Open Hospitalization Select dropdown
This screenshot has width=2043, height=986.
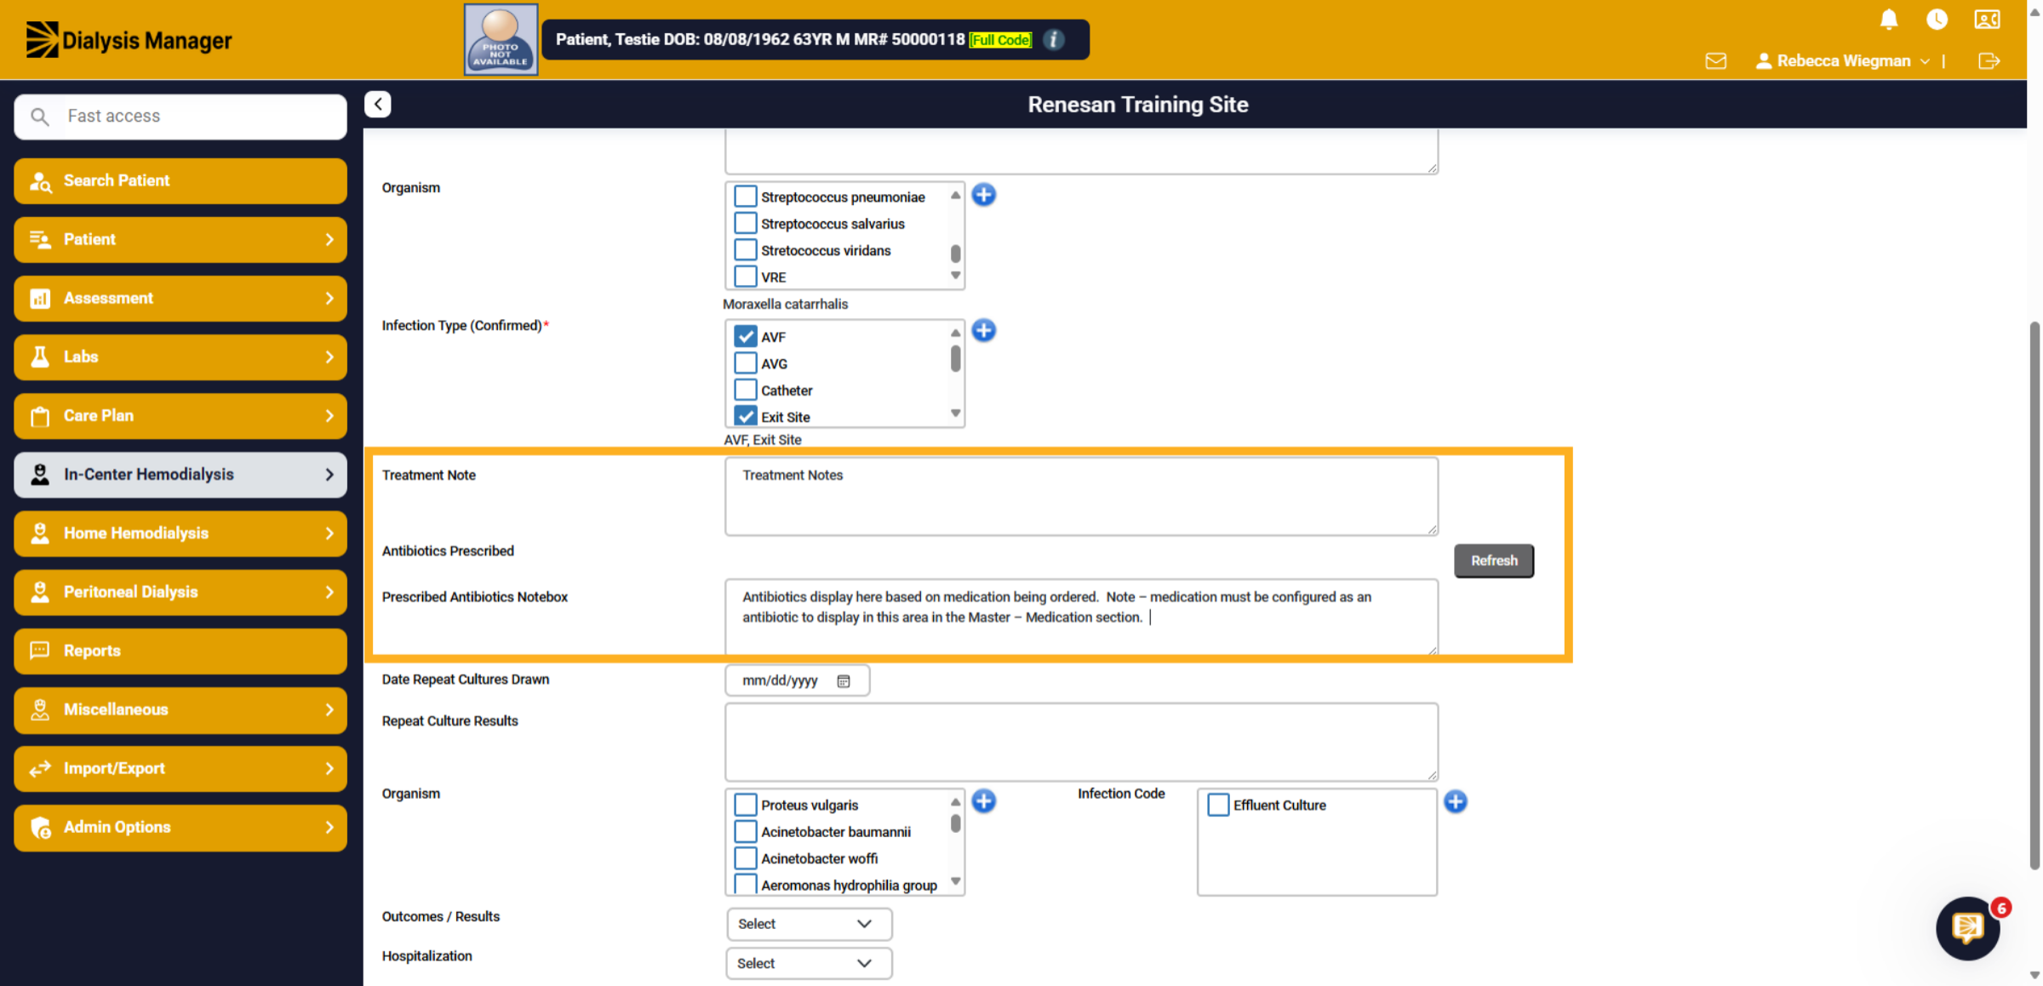point(809,963)
